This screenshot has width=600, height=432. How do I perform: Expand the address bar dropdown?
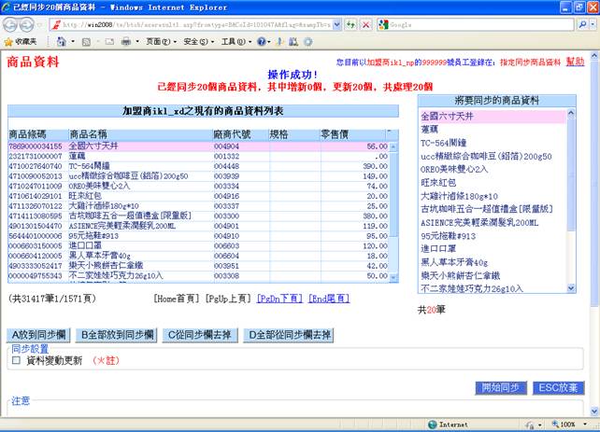(336, 25)
